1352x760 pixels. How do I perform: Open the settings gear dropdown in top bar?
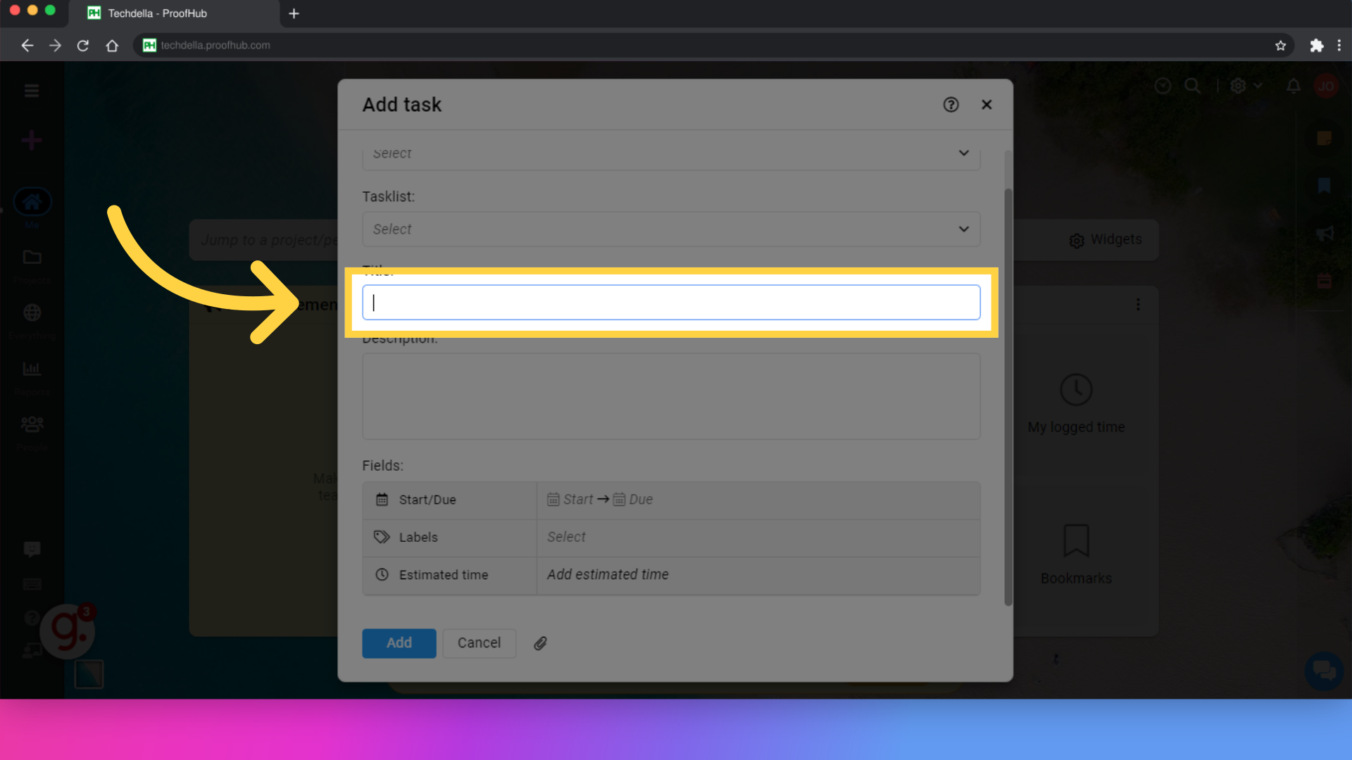tap(1246, 86)
